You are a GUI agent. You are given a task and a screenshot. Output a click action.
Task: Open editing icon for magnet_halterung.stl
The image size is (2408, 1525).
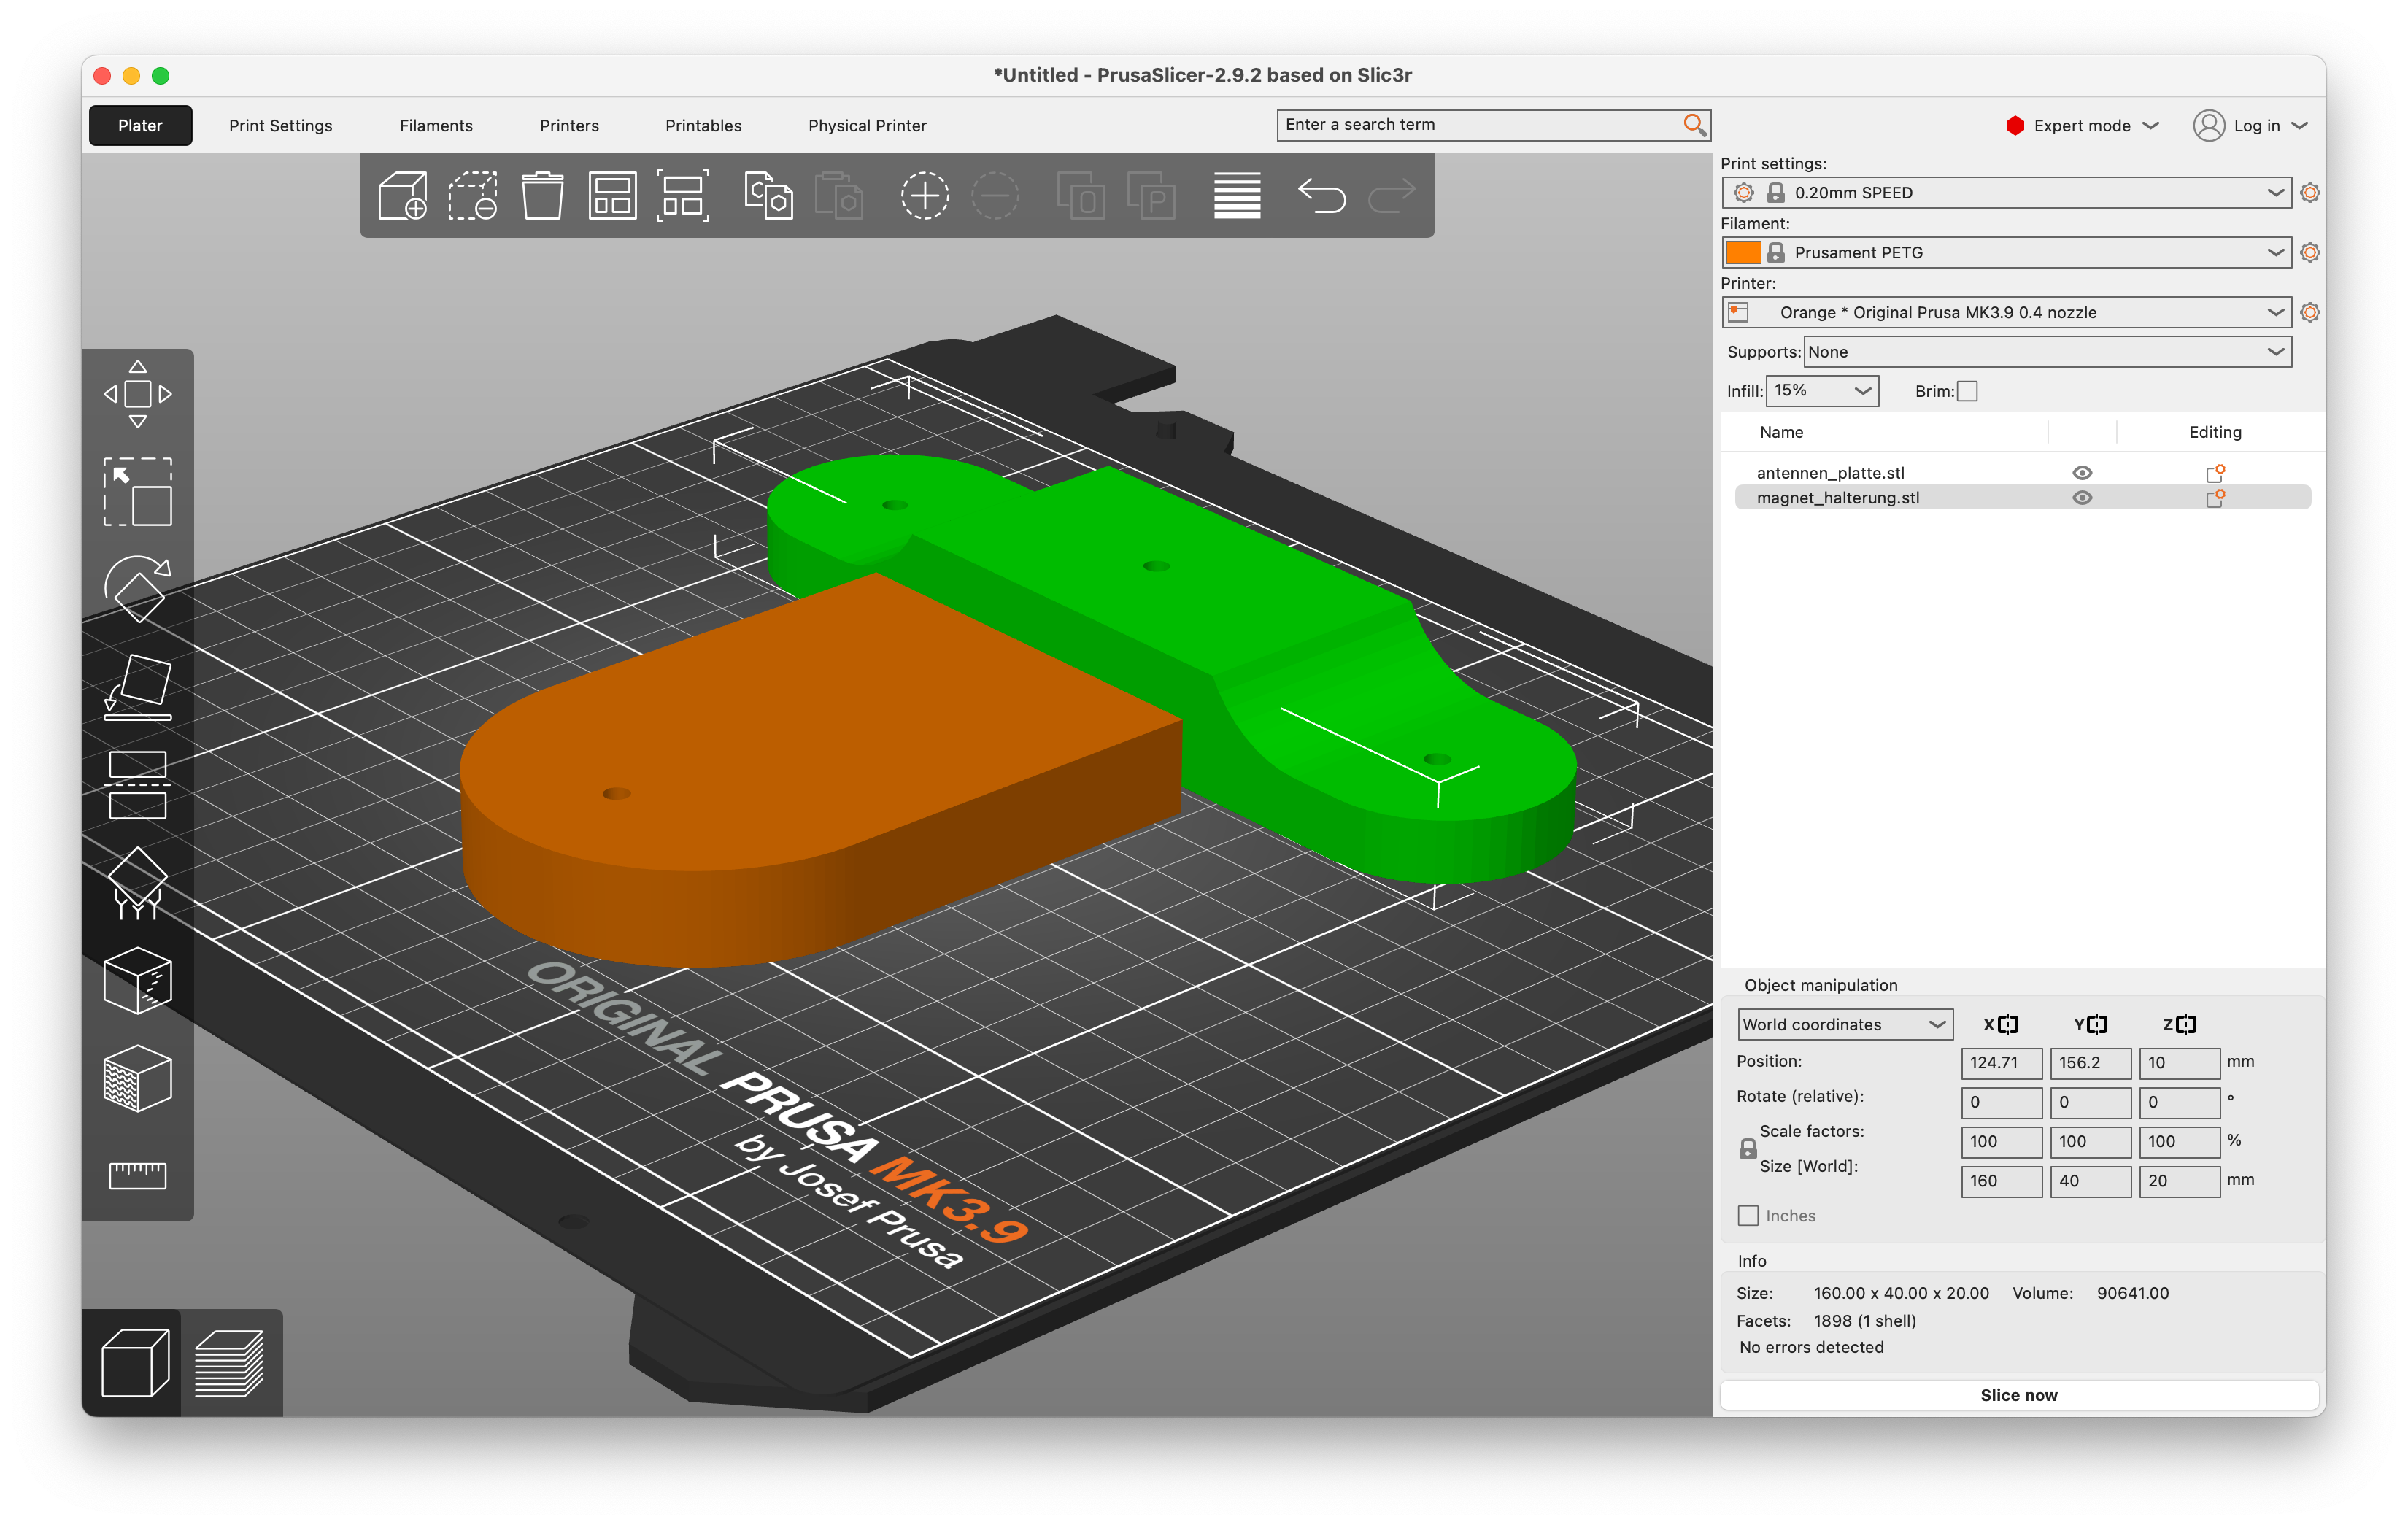[2215, 497]
